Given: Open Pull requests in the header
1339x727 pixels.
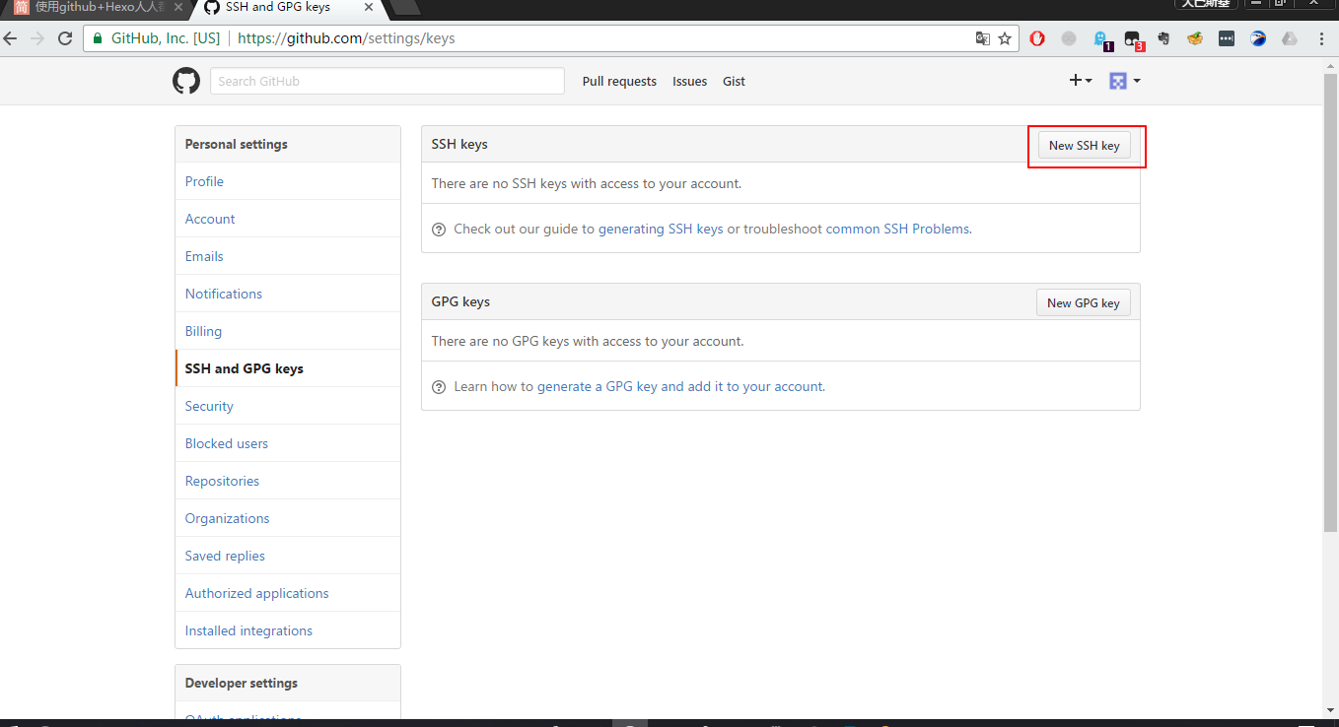Looking at the screenshot, I should [x=619, y=82].
